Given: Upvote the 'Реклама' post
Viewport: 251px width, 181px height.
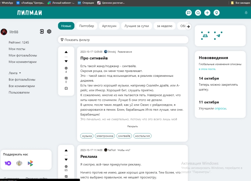Looking at the screenshot, I should click(x=66, y=150).
